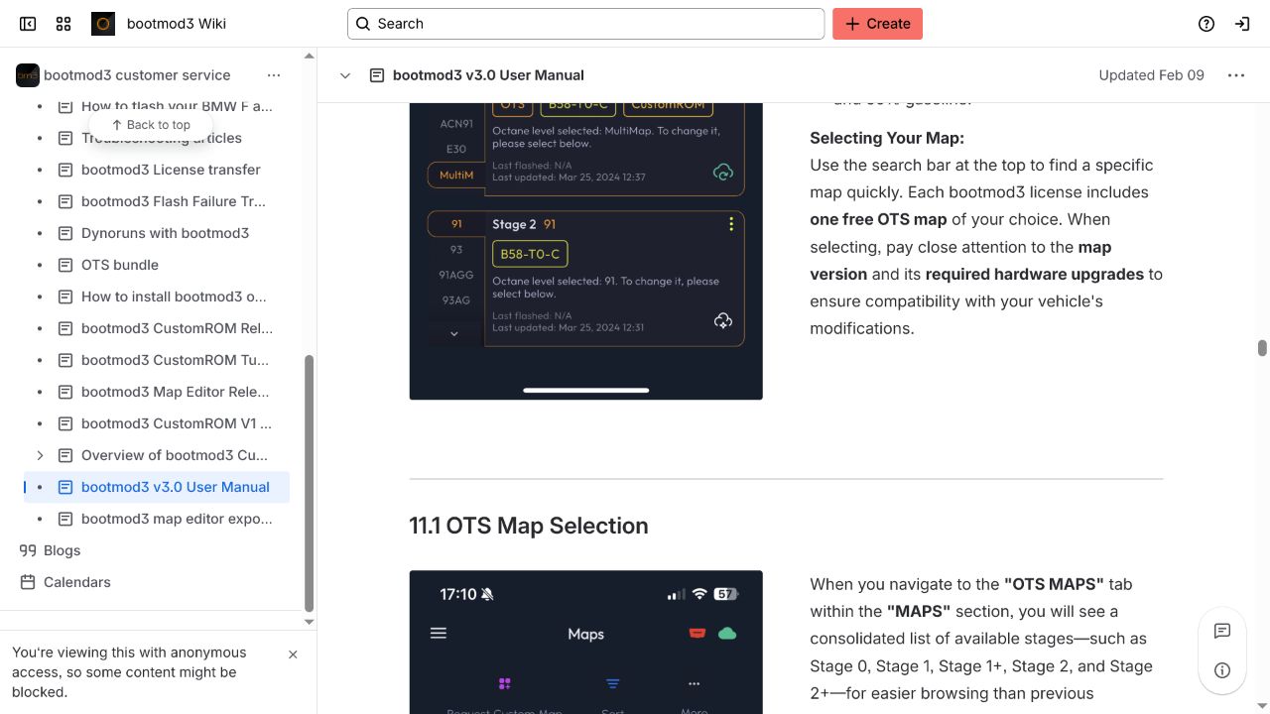Expand the Overview of bootmod3 Cu... tree chevron
This screenshot has height=714, width=1270.
tap(40, 455)
